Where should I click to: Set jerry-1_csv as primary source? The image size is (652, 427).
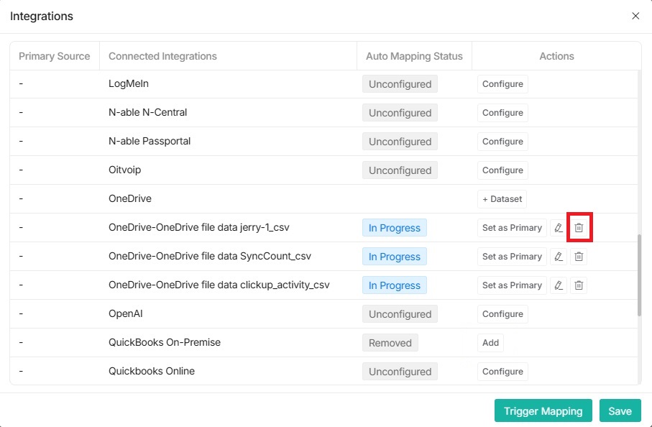[511, 227]
